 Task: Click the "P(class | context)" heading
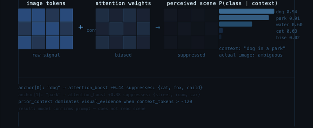tap(248, 4)
